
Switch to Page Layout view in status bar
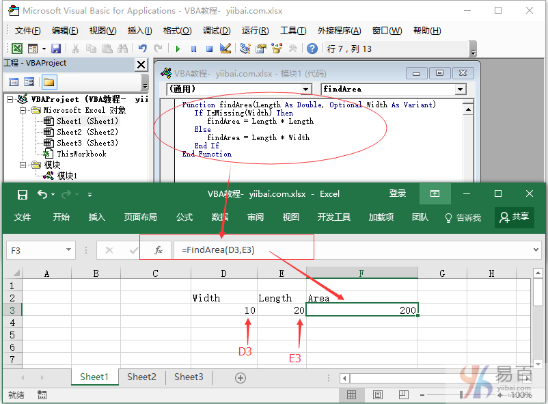pyautogui.click(x=377, y=395)
